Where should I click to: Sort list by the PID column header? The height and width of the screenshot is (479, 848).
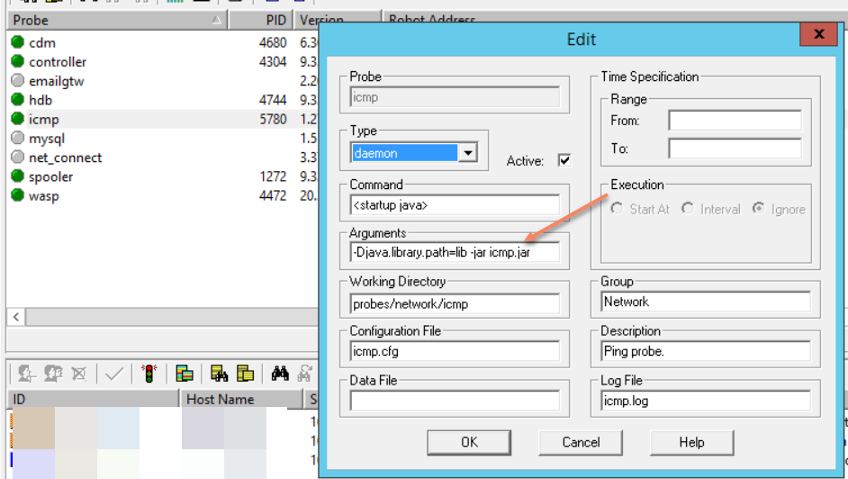pyautogui.click(x=261, y=21)
